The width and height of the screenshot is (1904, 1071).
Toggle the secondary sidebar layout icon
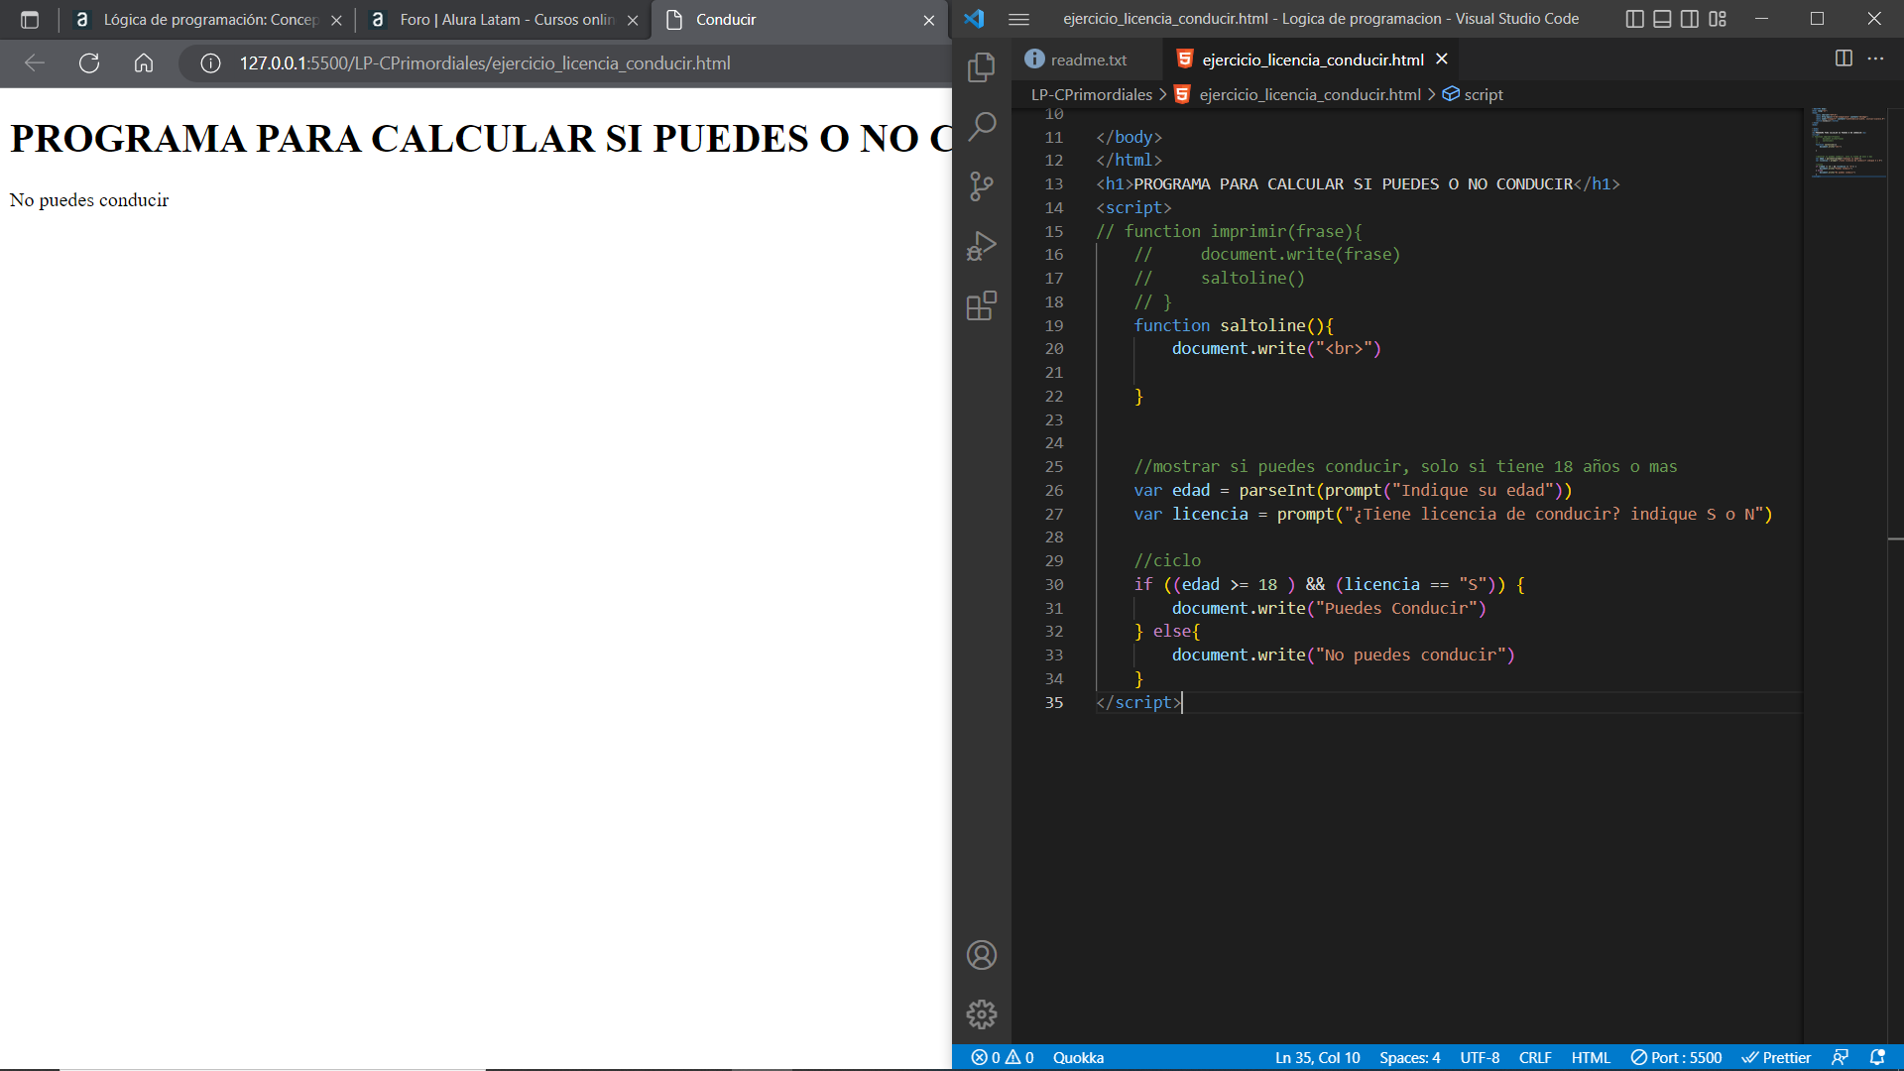click(1690, 19)
